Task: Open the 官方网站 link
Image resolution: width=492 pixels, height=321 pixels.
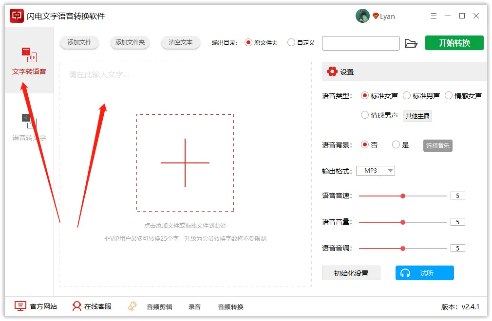Action: coord(43,306)
